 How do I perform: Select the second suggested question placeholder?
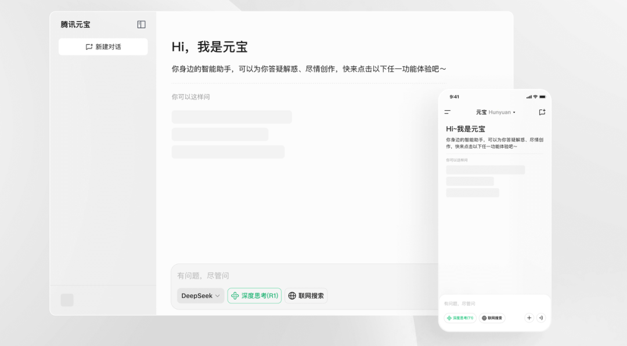[220, 134]
